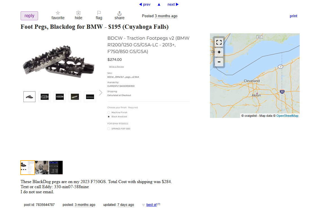
Task: Zoom out on the map
Action: (x=219, y=62)
